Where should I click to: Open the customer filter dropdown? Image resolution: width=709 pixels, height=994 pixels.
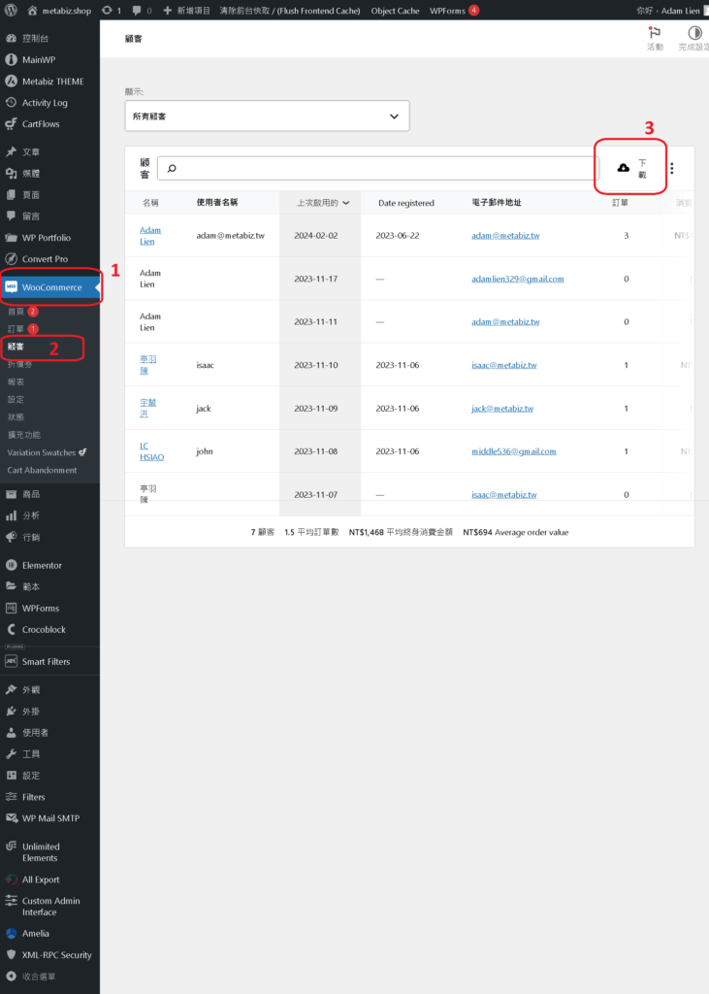pyautogui.click(x=267, y=116)
